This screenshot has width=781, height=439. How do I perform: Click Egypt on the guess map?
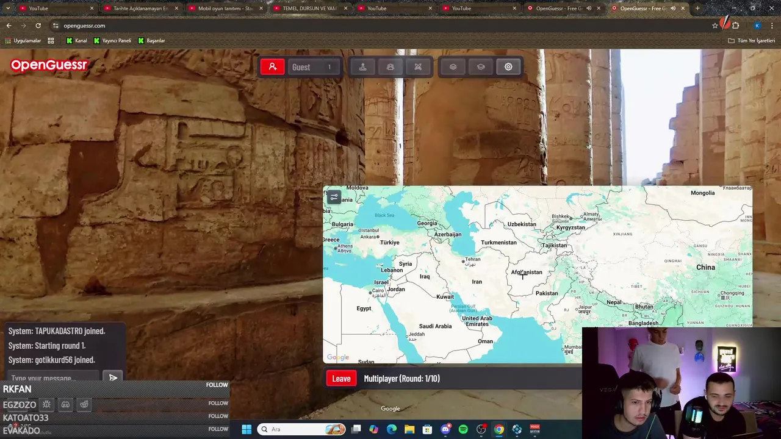pos(364,309)
